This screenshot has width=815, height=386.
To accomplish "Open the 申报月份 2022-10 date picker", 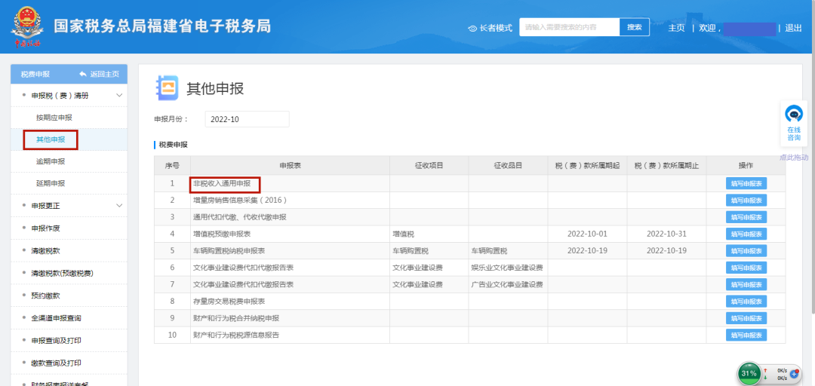I will [x=247, y=119].
